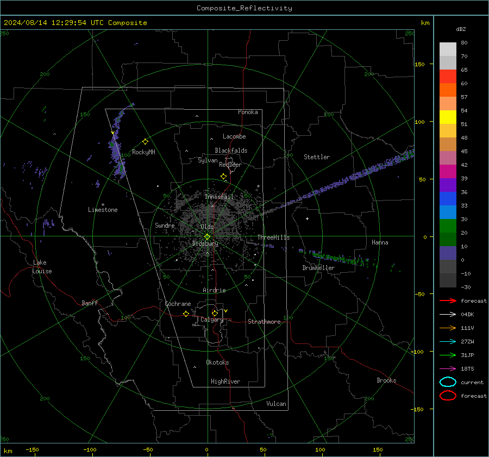
Task: Click the cyan 27ZW arrow icon
Action: tap(448, 342)
